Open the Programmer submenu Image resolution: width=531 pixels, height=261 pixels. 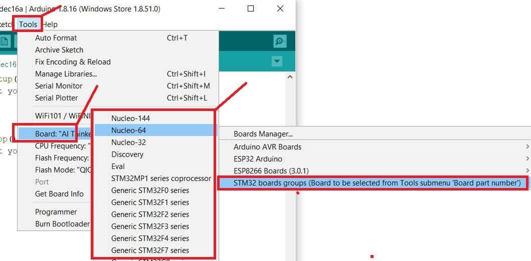coord(56,212)
